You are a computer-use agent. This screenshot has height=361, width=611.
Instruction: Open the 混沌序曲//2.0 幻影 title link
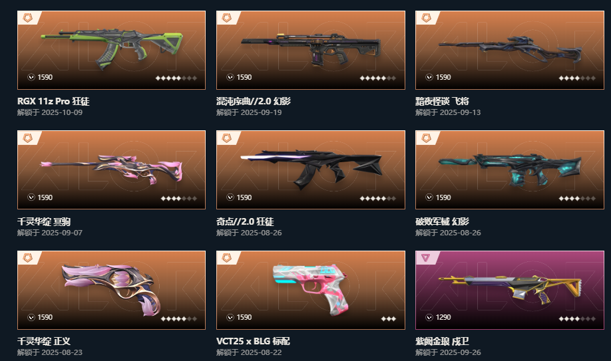coord(254,101)
